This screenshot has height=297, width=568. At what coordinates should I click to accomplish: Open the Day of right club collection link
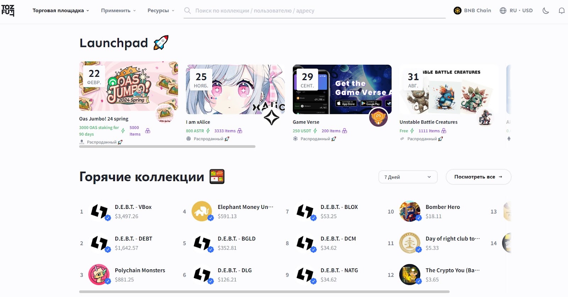pos(453,239)
